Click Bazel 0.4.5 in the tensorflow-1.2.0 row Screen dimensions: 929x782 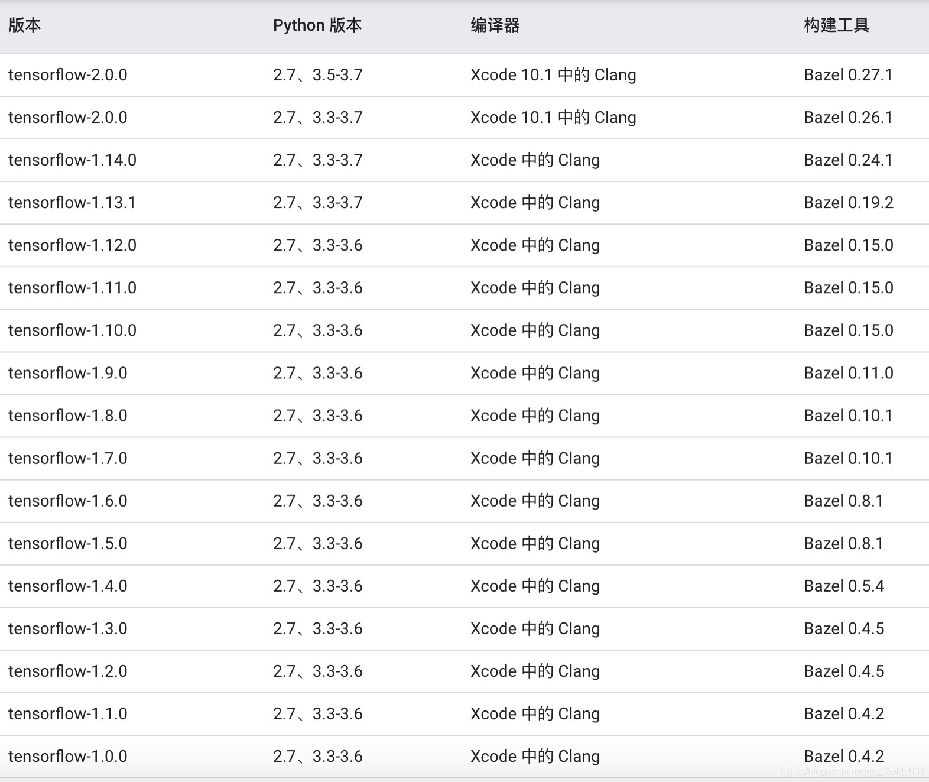844,671
